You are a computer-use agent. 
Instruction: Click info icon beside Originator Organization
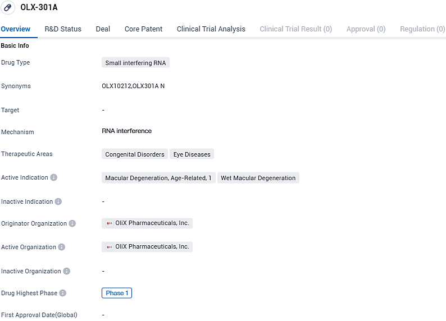point(72,223)
